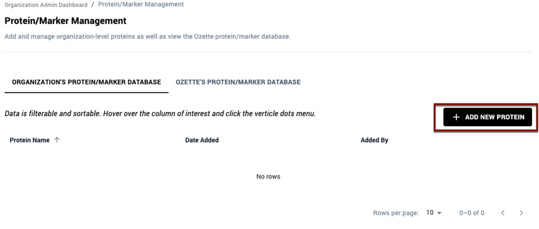
Task: Click the rows per page dropdown arrow
Action: point(439,213)
